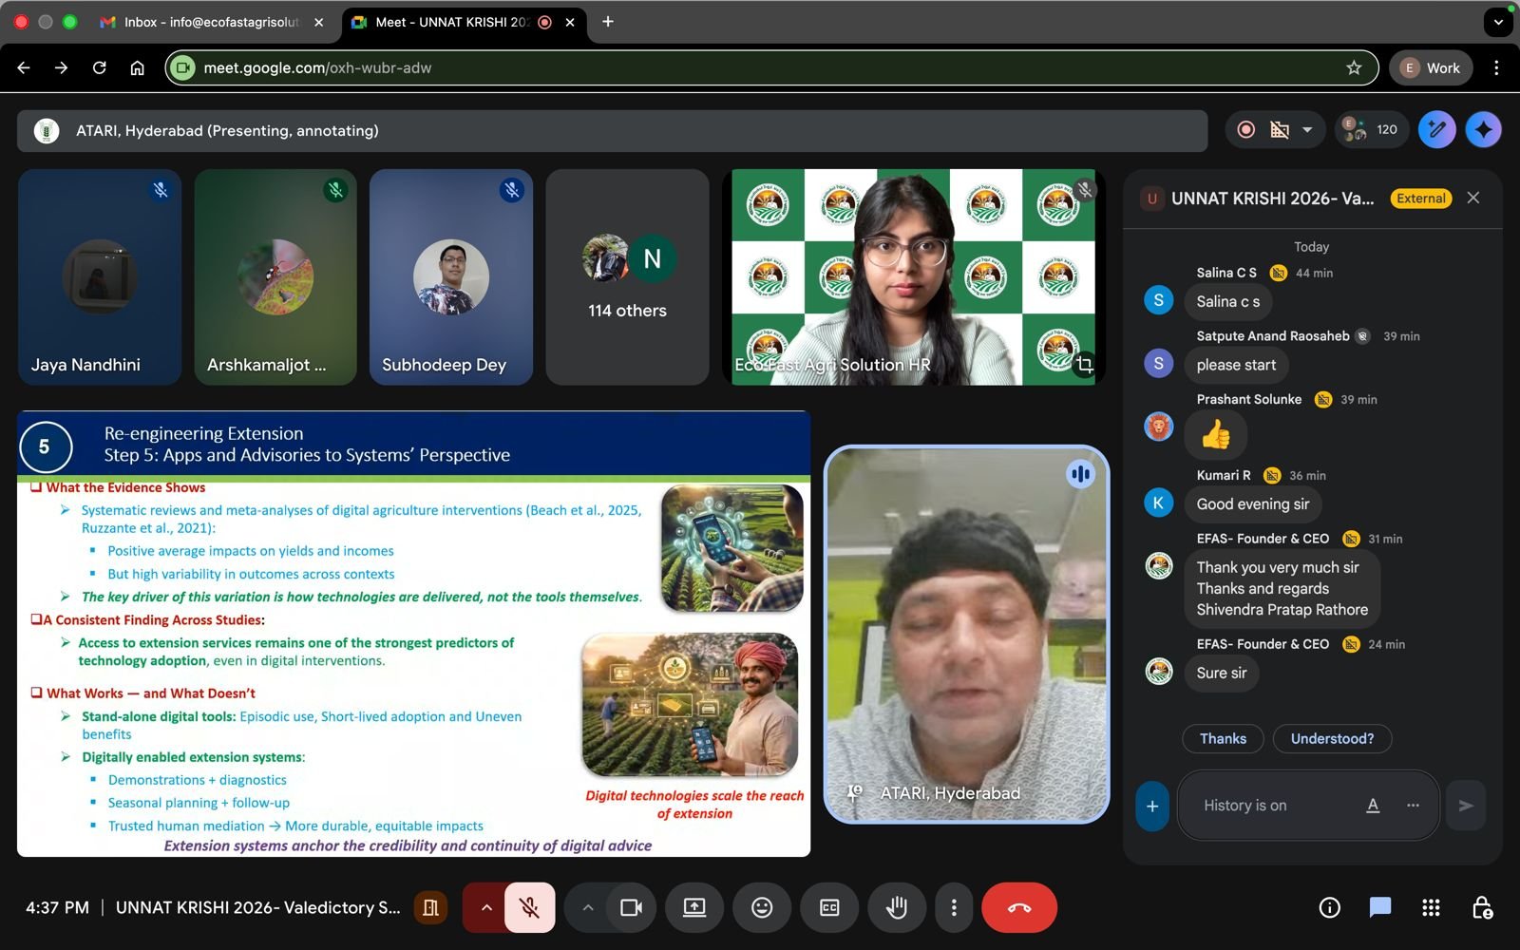Viewport: 1520px width, 950px height.
Task: Turn on the camera button
Action: coord(631,907)
